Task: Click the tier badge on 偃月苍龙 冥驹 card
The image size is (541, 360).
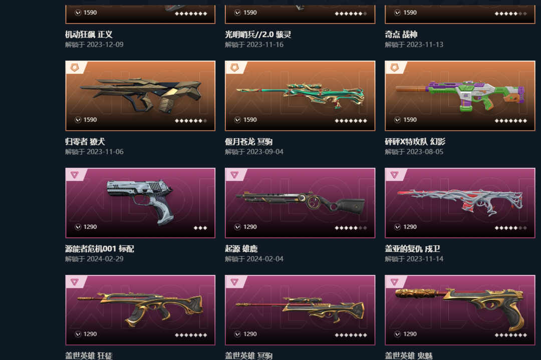Action: (234, 67)
